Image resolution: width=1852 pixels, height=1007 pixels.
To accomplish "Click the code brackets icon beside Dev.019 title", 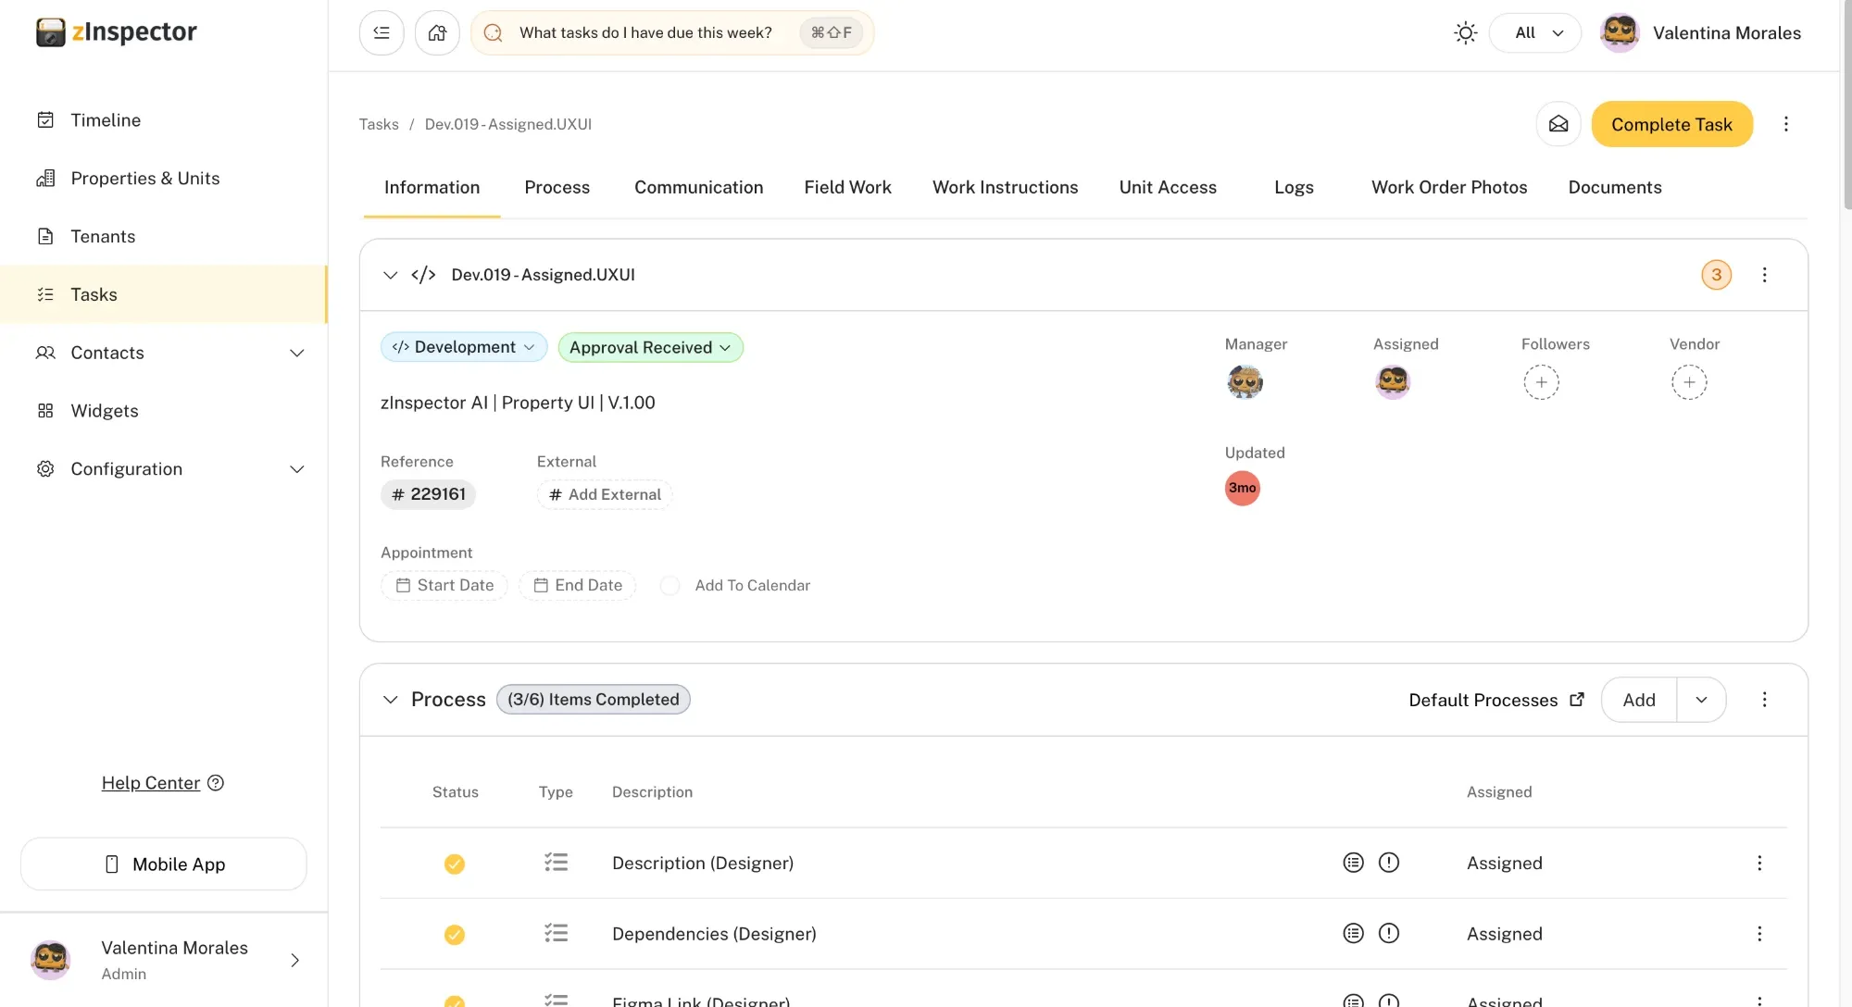I will [423, 275].
